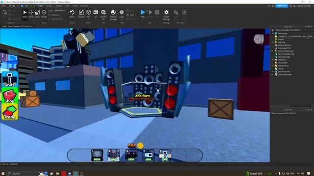Toggle the Collisions checkbox
The image size is (314, 176).
(x=50, y=15)
